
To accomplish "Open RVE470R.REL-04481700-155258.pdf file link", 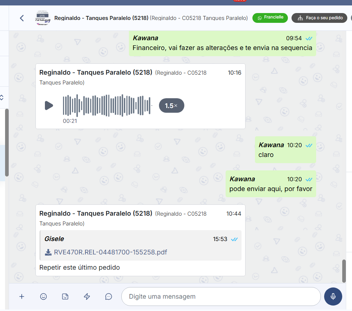I will click(x=110, y=252).
